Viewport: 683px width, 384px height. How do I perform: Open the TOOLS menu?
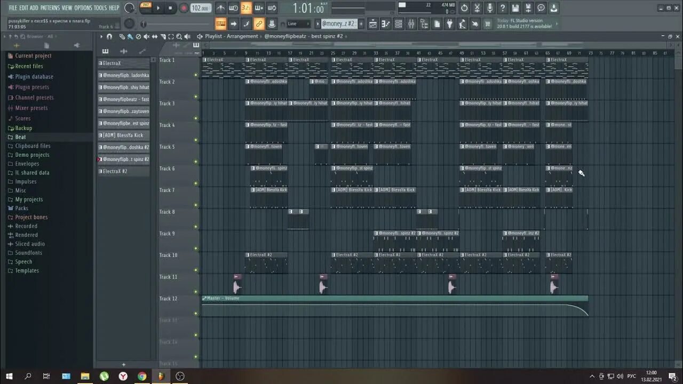(100, 8)
